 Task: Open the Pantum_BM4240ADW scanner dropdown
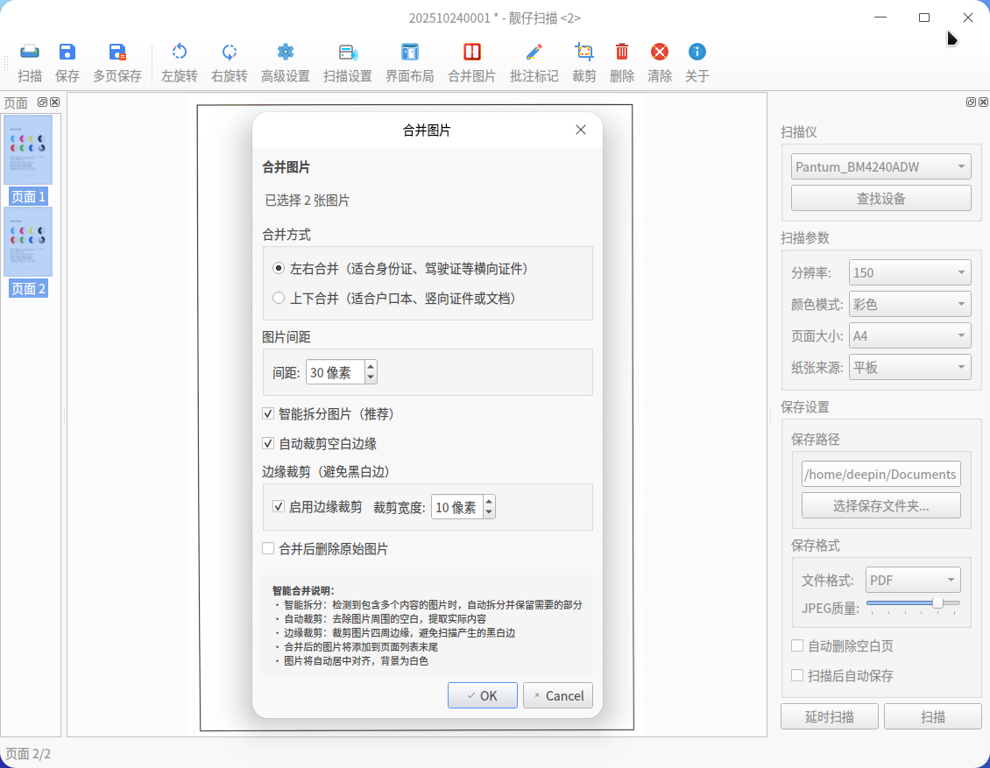pos(880,166)
